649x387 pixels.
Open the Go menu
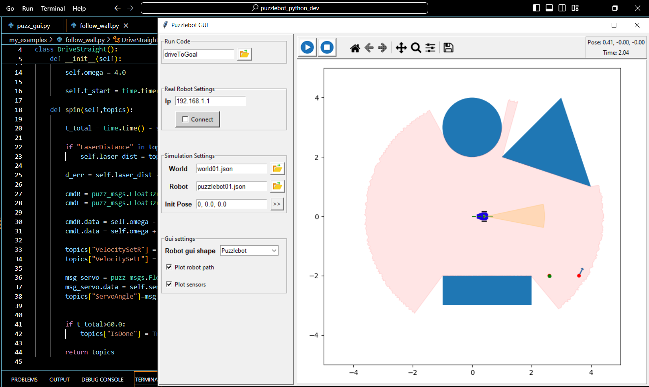coord(10,8)
